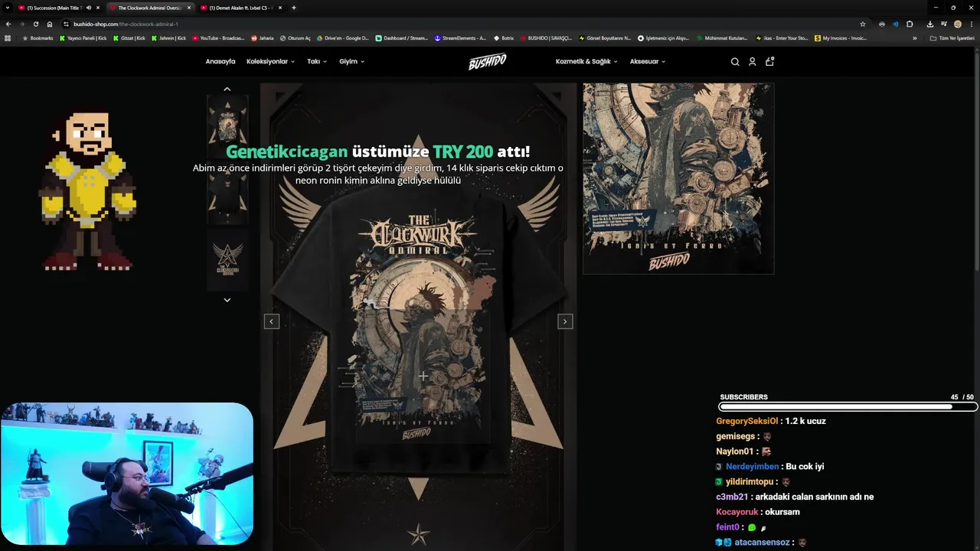
Task: Close the Succession tab
Action: pos(98,8)
